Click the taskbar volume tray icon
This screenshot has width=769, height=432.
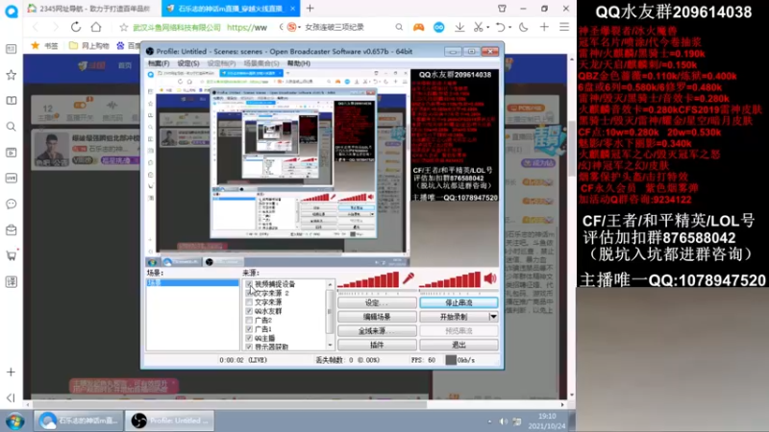503,421
